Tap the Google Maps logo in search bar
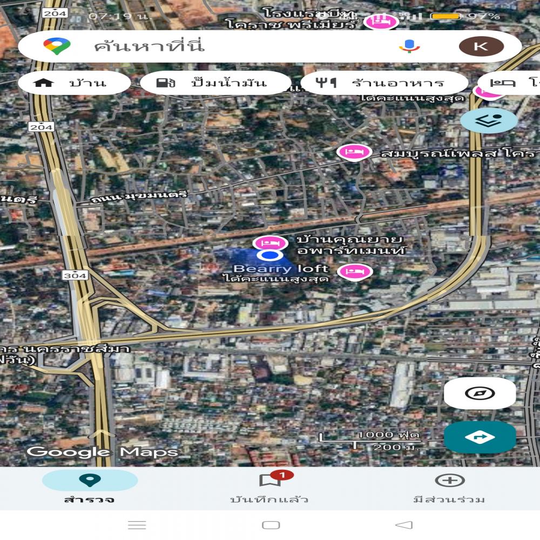The width and height of the screenshot is (540, 540). pos(57,46)
